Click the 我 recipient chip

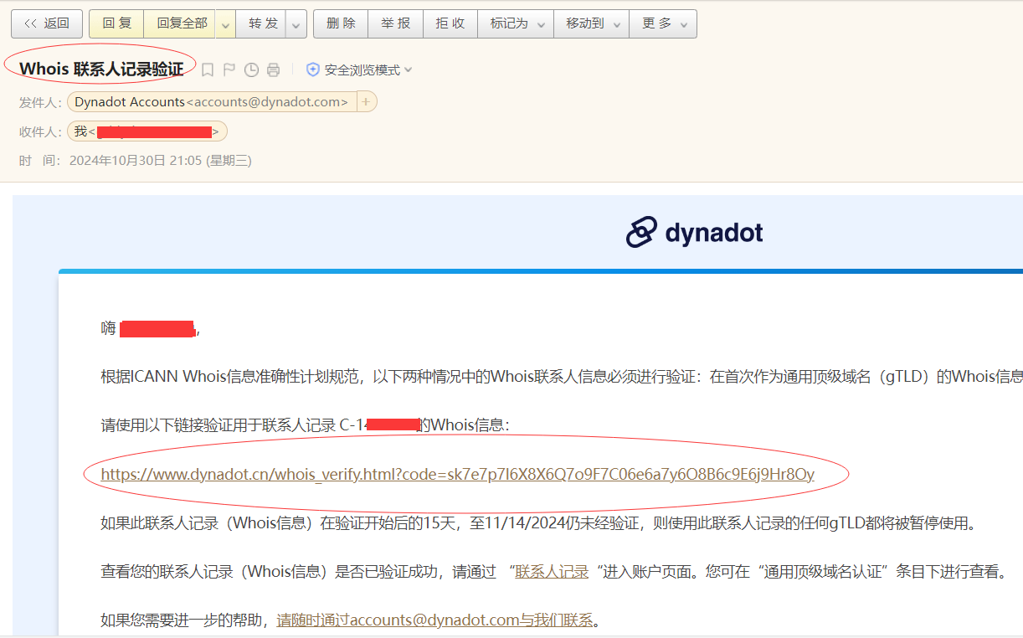[147, 131]
